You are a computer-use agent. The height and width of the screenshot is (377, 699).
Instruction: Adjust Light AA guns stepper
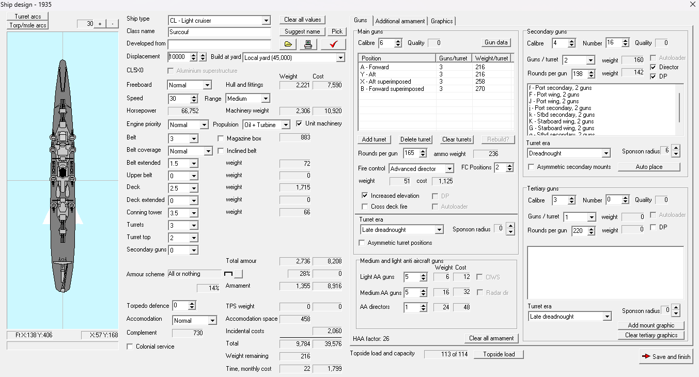423,277
